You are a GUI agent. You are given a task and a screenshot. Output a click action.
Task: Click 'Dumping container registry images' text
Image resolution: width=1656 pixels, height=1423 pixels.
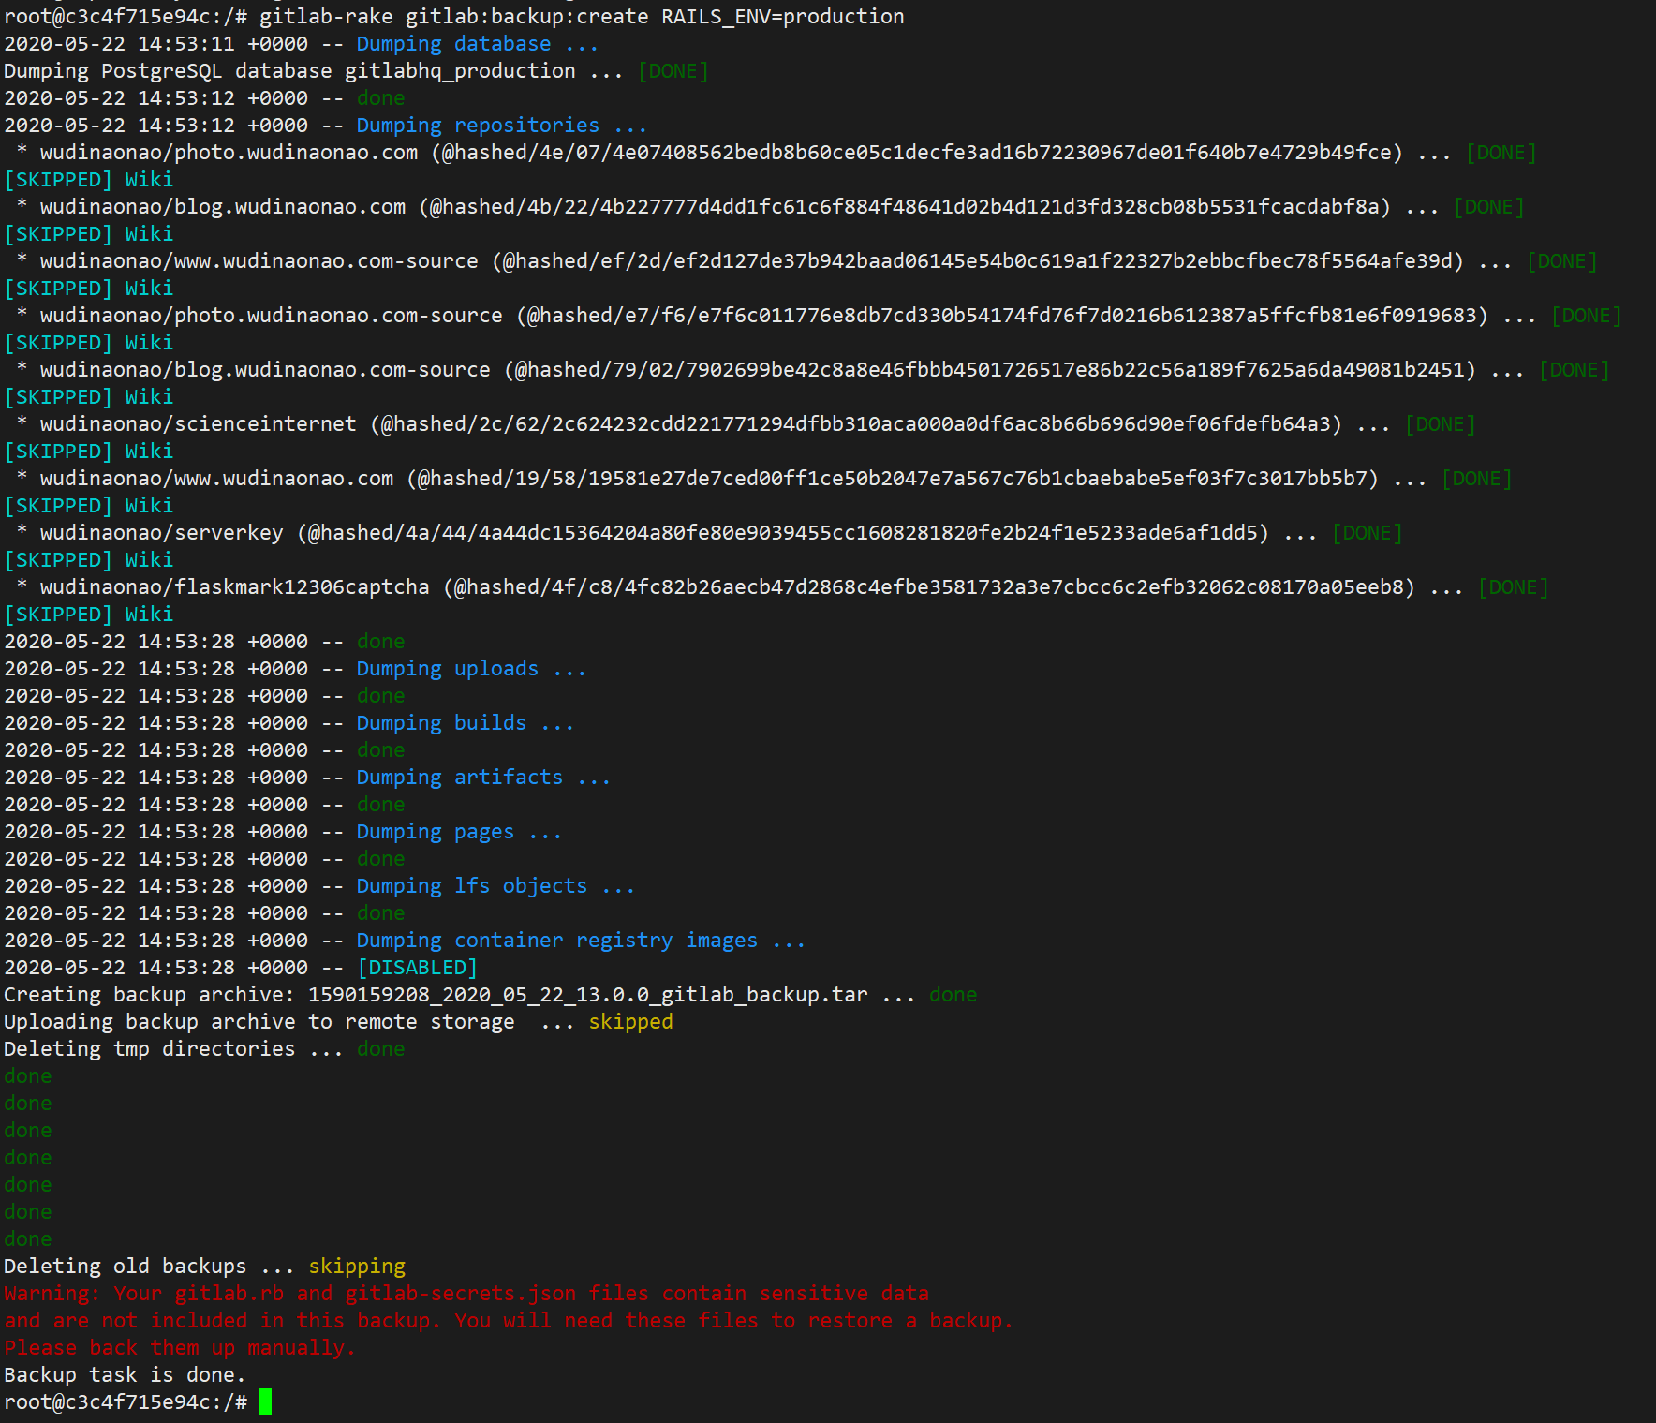click(x=556, y=941)
